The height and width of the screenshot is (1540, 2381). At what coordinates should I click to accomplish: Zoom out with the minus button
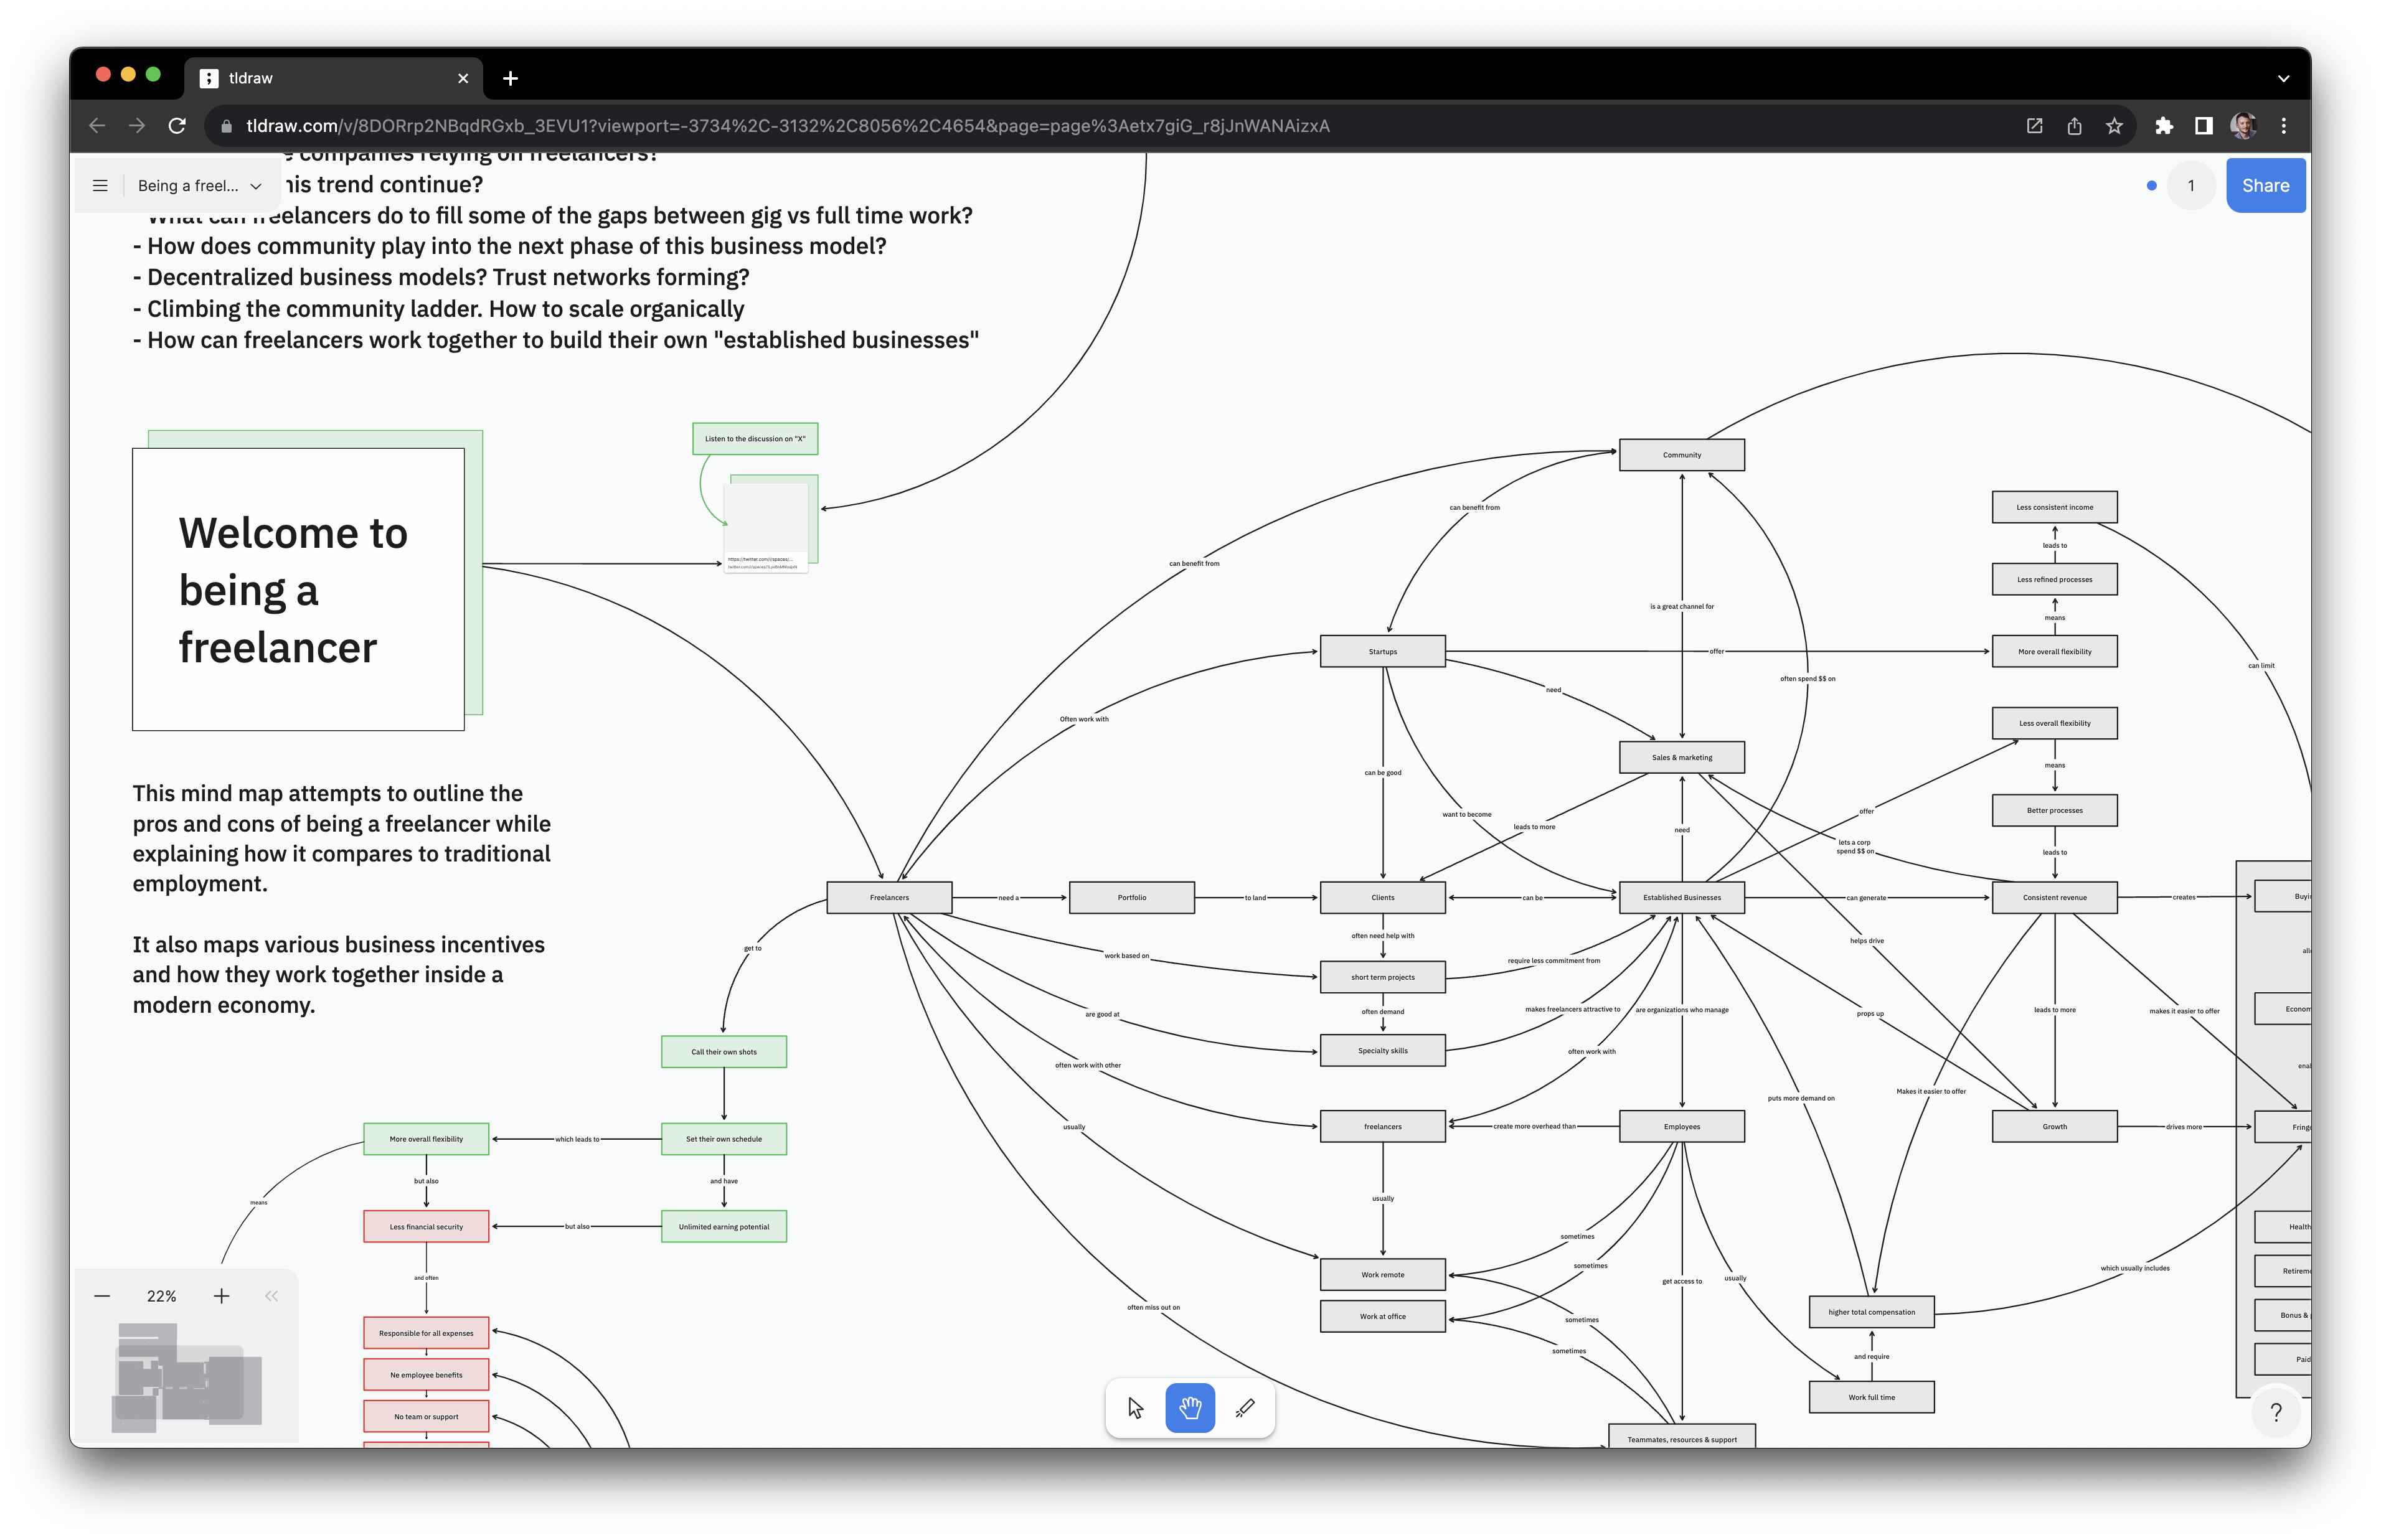[x=102, y=1296]
